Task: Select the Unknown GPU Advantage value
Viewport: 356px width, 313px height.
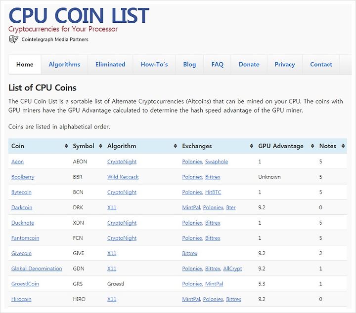Action: click(269, 177)
